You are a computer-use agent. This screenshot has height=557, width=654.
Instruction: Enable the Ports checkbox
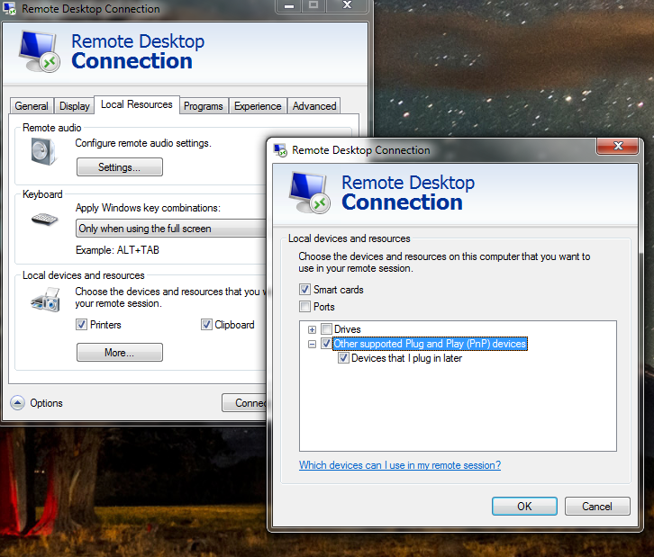(304, 307)
